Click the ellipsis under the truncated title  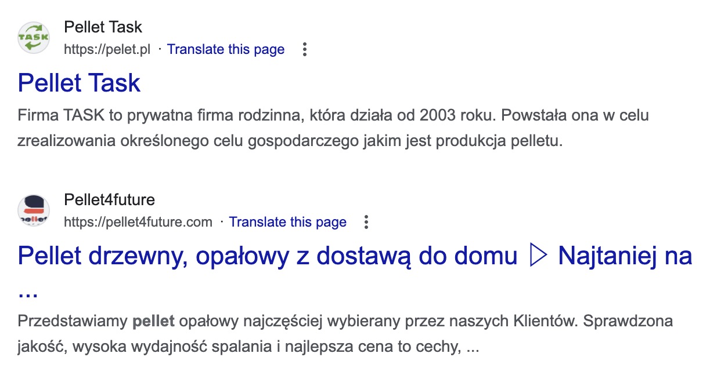(x=28, y=293)
